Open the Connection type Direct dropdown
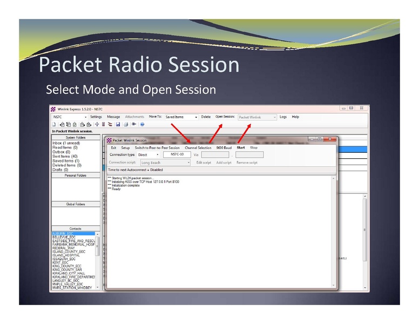Image resolution: width=419 pixels, height=324 pixels. click(157, 155)
